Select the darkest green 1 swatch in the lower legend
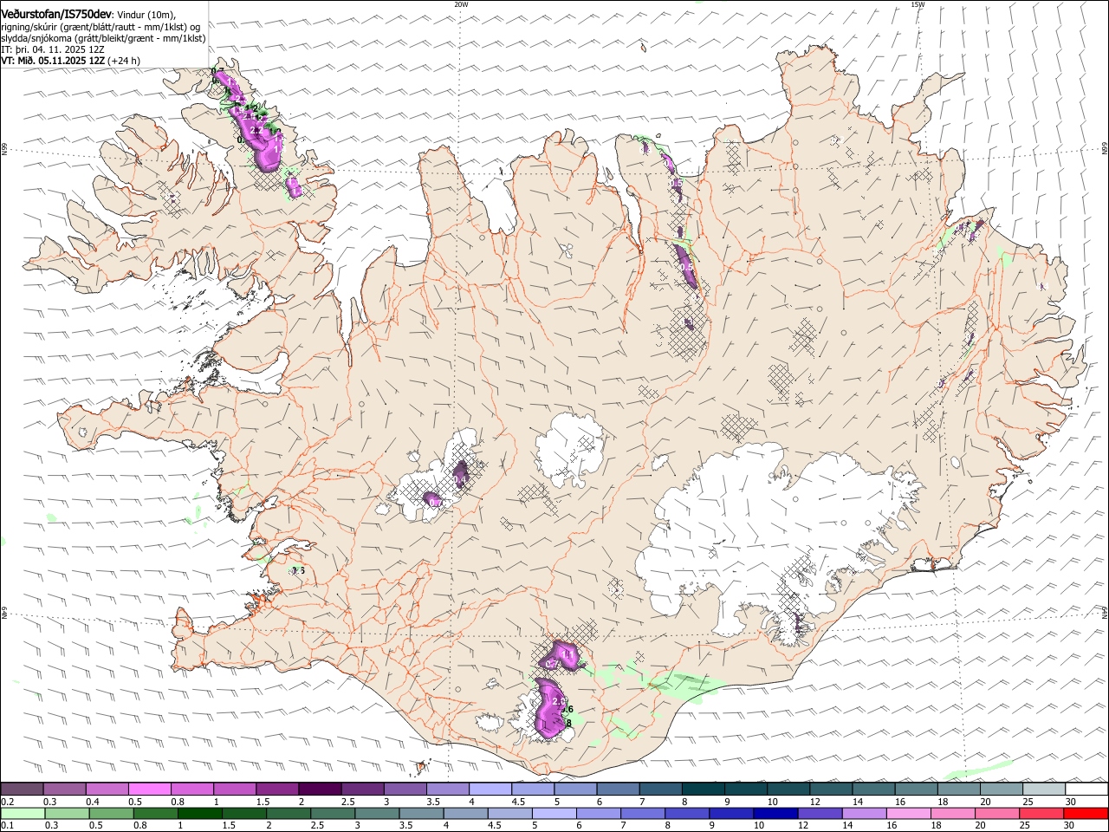This screenshot has height=832, width=1109. coord(200,814)
